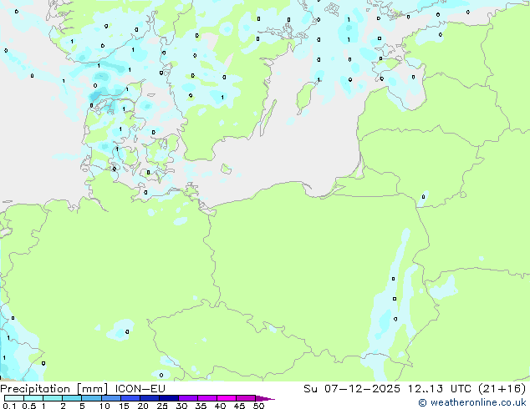The height and width of the screenshot is (409, 530).
Task: Click the legend value '0.5'
Action: pyautogui.click(x=29, y=406)
